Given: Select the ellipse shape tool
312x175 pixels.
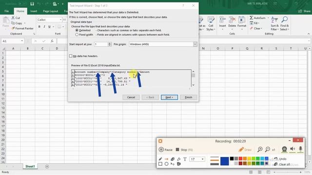Looking at the screenshot, I should [x=166, y=164].
